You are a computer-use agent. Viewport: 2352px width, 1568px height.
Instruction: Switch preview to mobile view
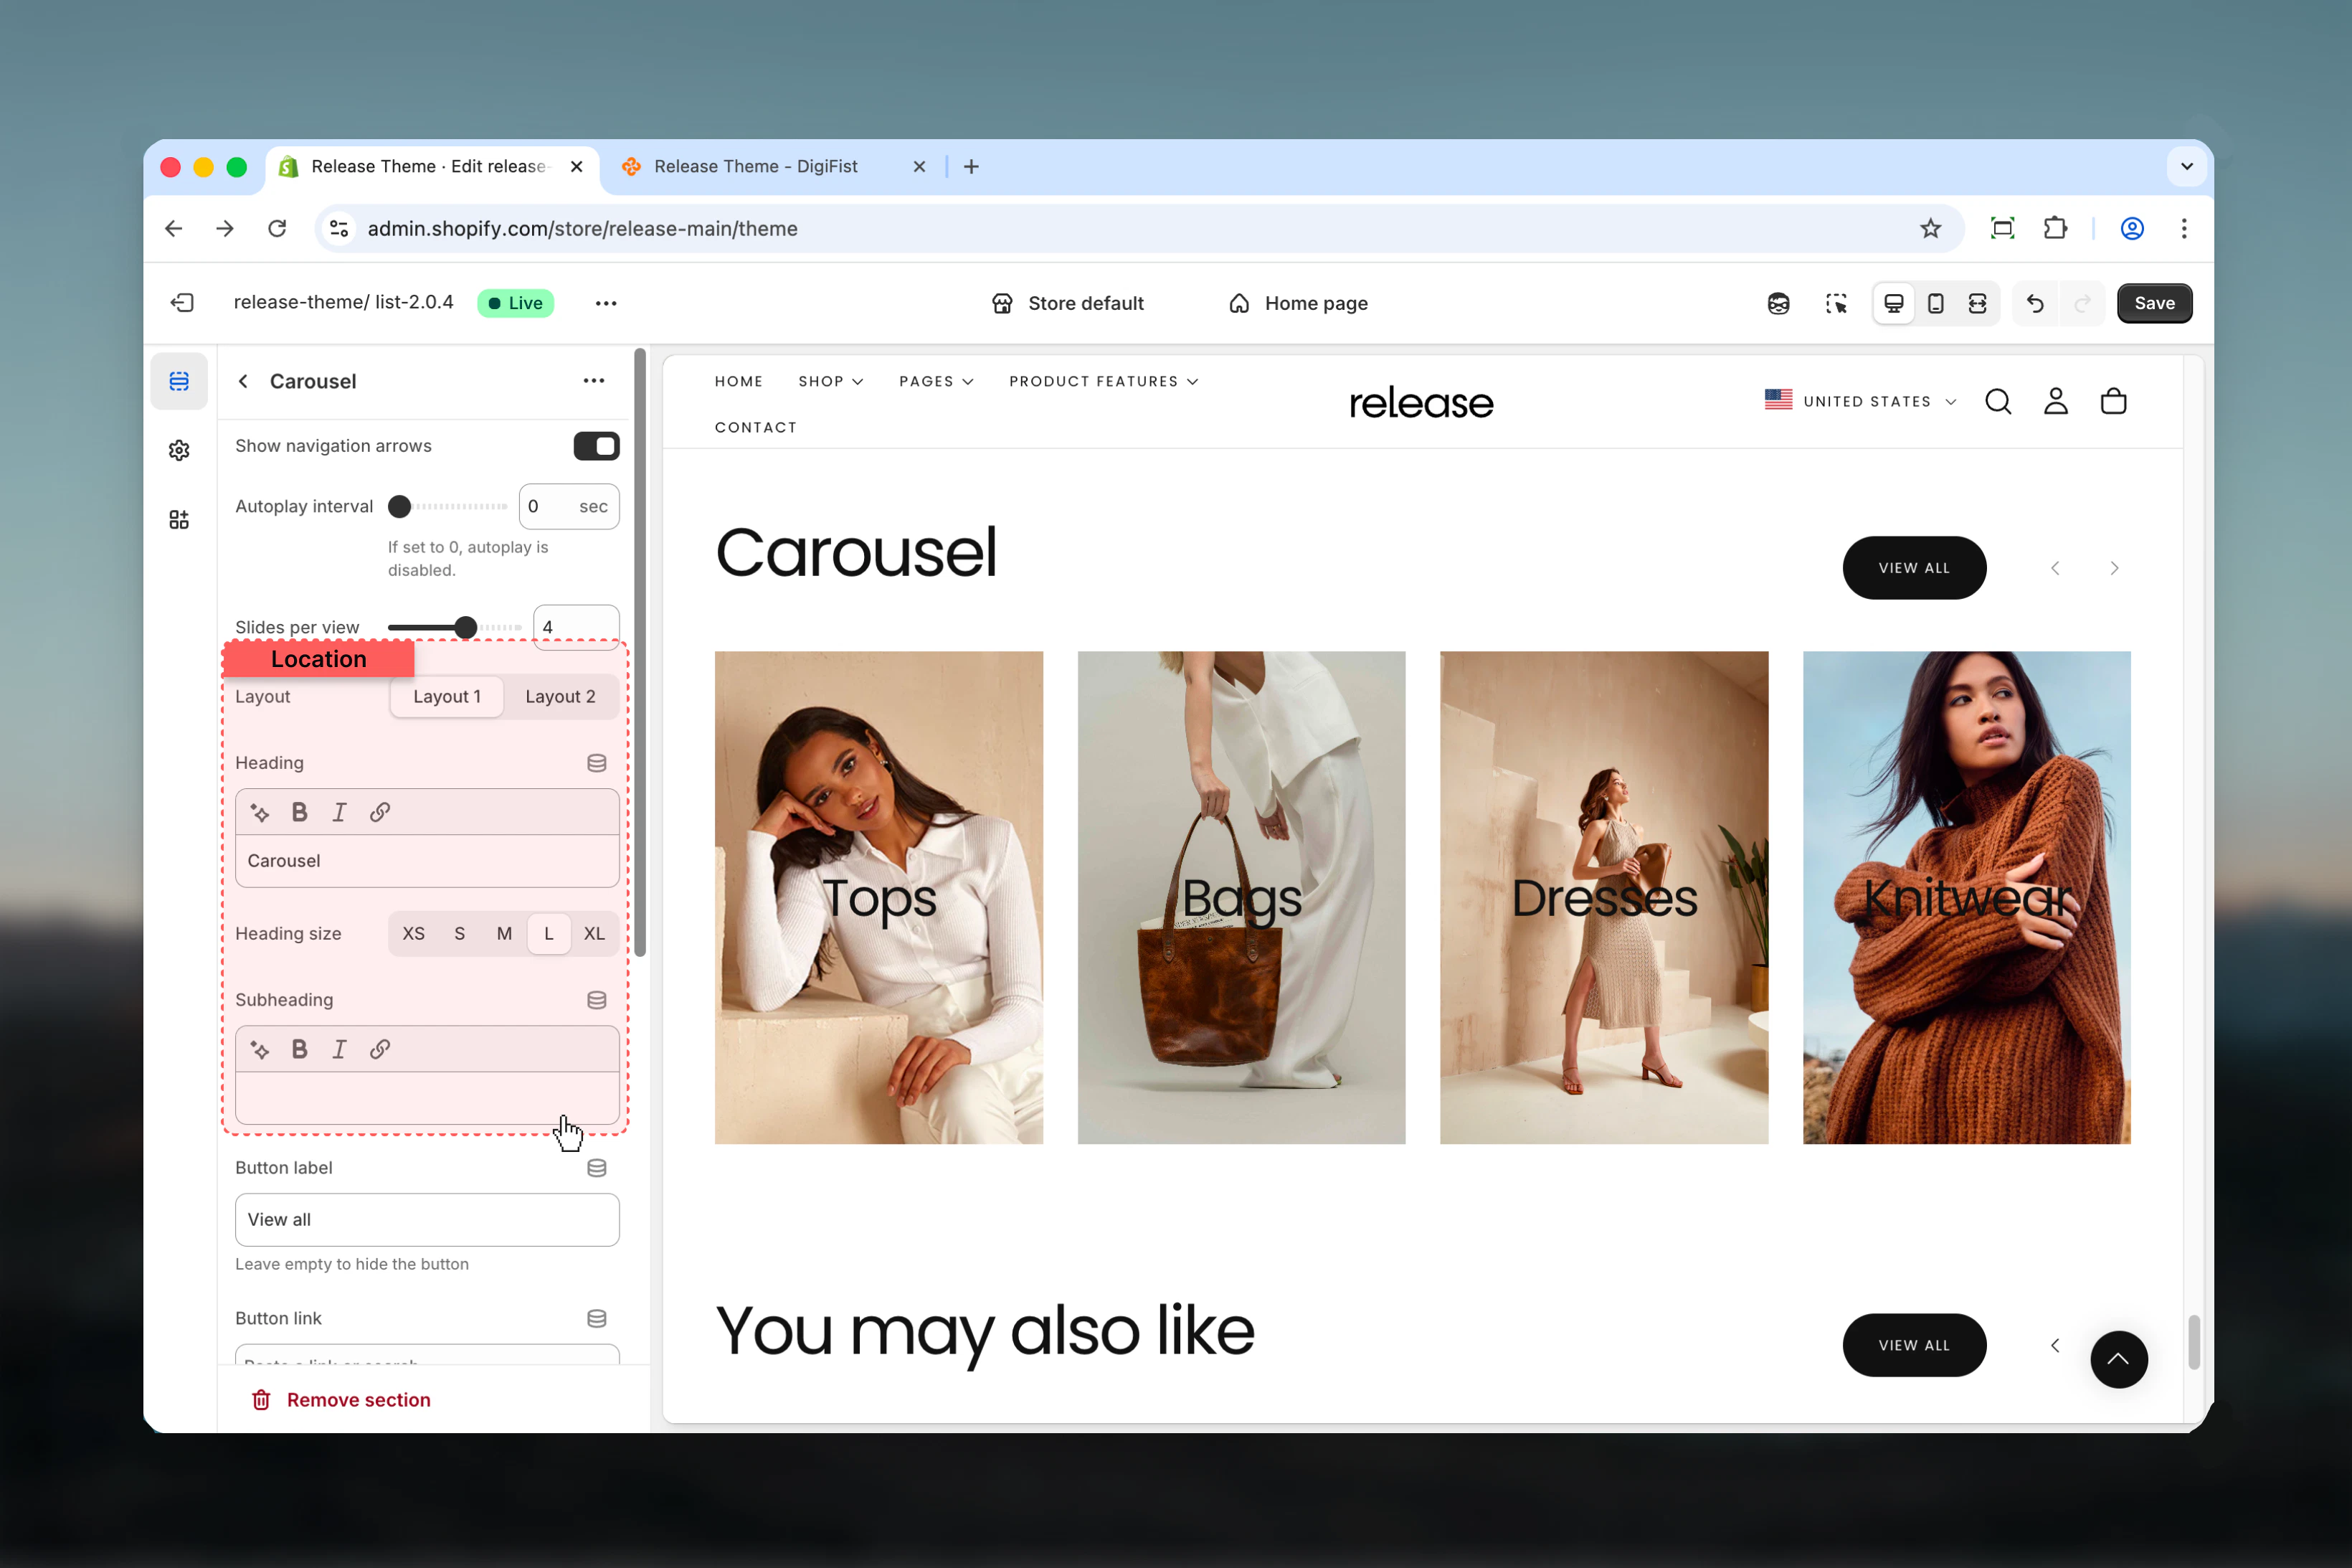click(x=1935, y=303)
